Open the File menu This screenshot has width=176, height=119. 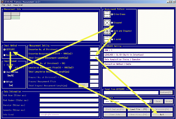[4, 5]
